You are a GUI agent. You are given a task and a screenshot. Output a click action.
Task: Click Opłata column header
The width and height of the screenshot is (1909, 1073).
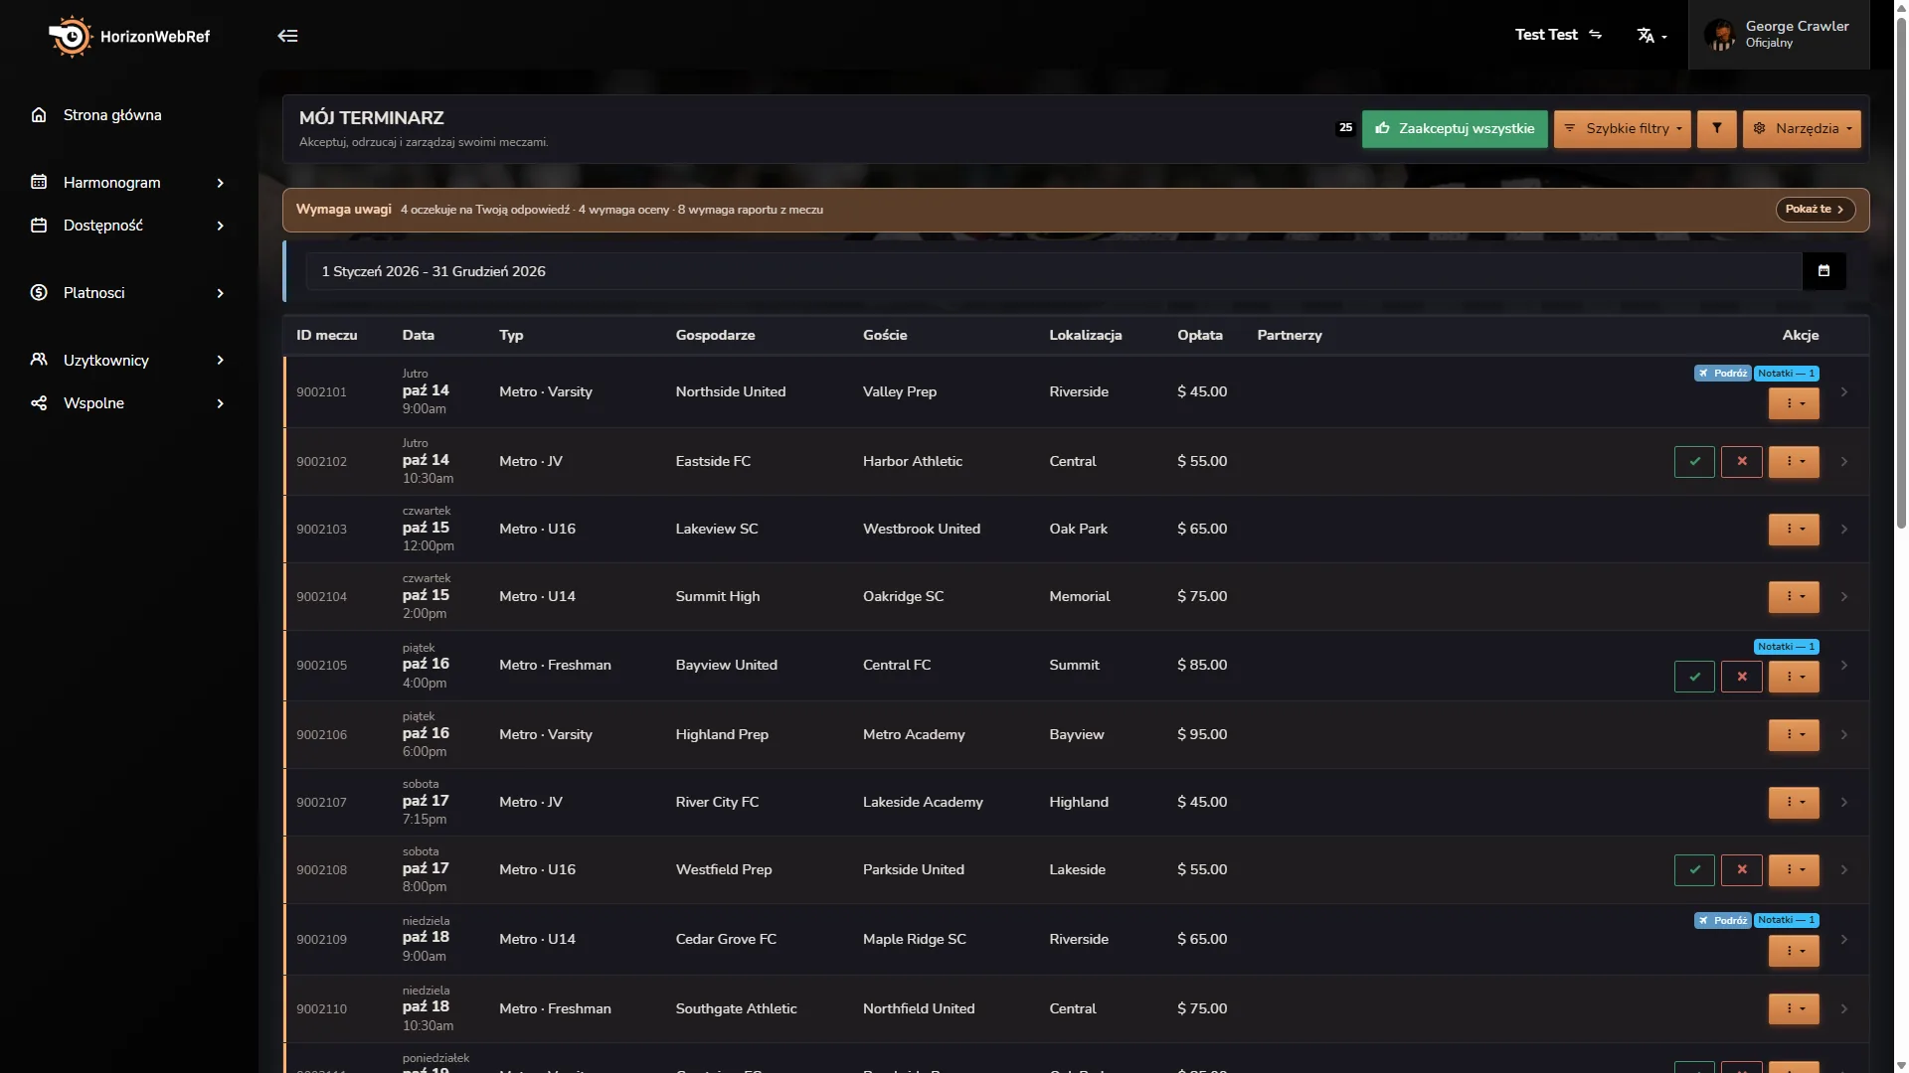(1200, 336)
